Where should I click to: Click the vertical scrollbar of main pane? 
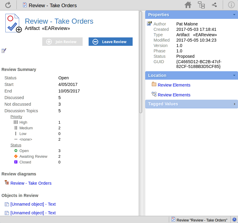click(141, 63)
